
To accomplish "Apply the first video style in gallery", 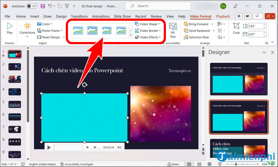I will point(78,30).
